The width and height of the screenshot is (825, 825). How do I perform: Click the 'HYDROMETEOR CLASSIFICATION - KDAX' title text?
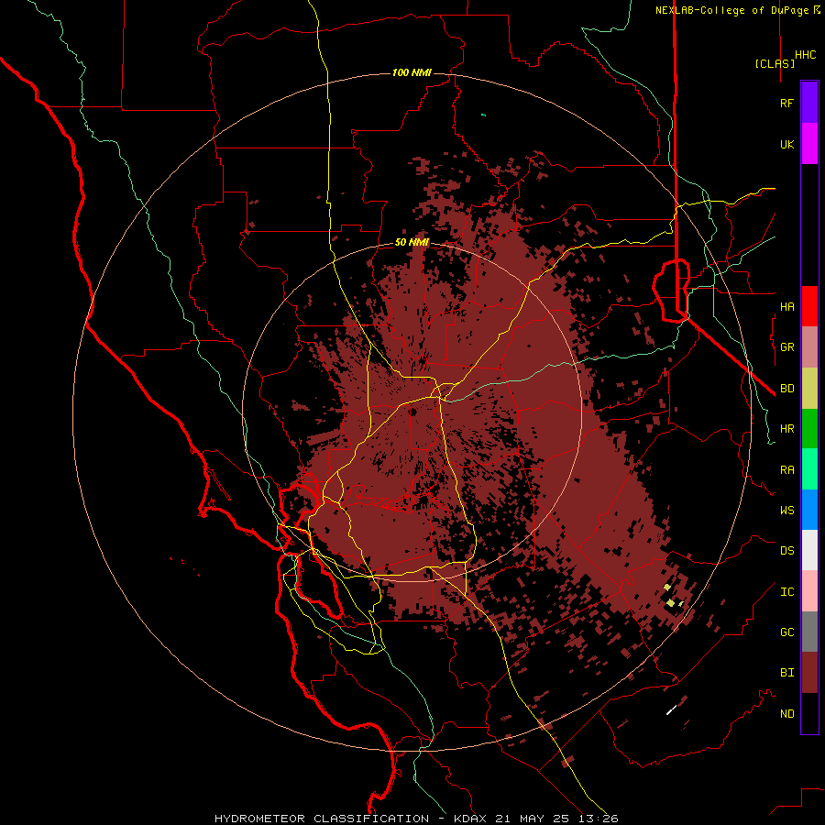[350, 819]
